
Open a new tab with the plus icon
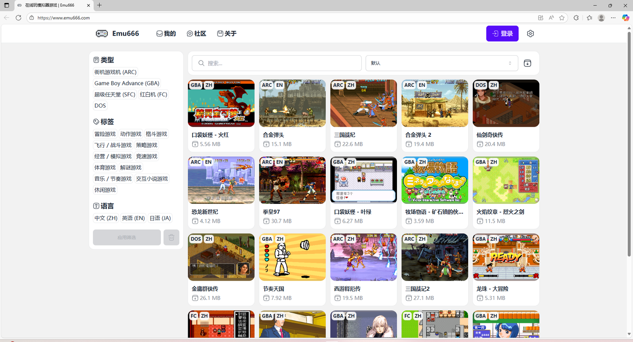(x=99, y=5)
